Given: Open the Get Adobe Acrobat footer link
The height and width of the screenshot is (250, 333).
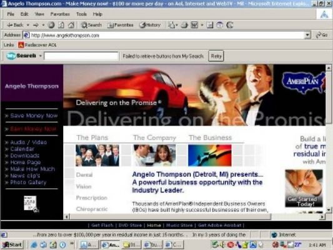Looking at the screenshot, I should coord(219,225).
